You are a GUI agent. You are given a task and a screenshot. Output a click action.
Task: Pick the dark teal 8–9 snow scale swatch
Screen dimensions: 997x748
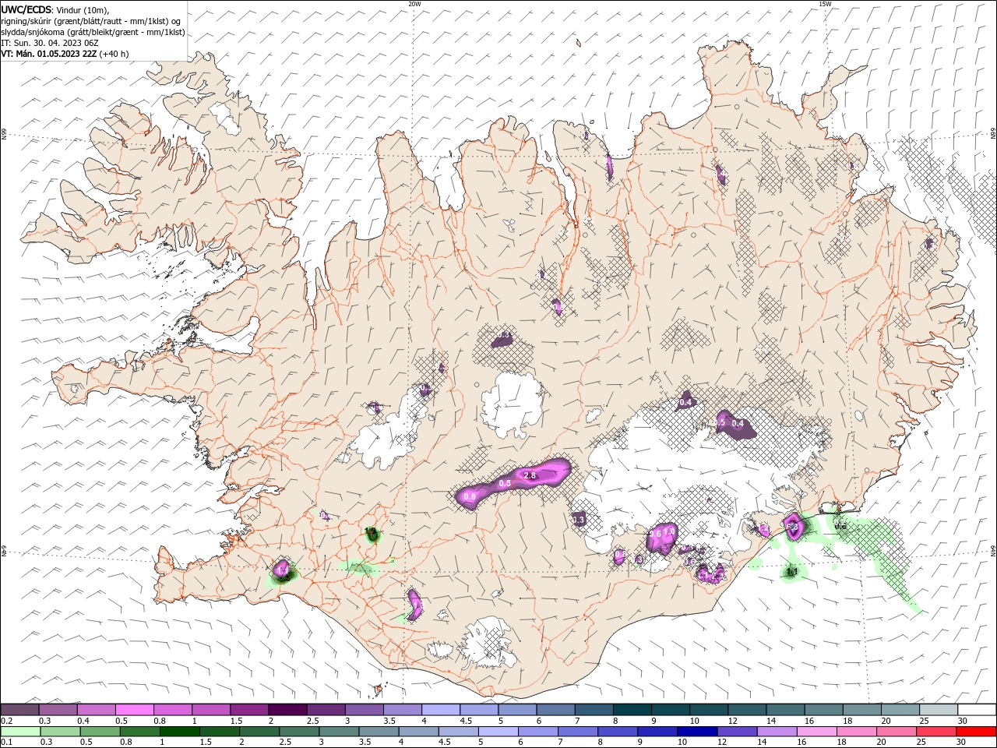tap(632, 710)
